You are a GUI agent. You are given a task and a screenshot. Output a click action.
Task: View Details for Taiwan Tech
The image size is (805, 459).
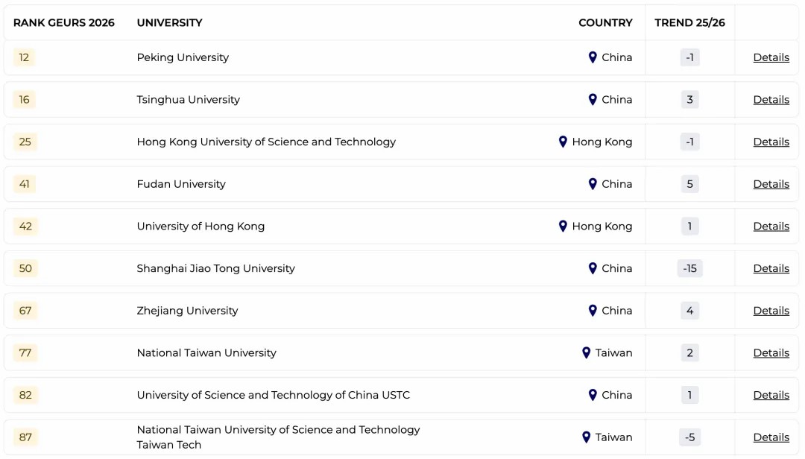click(771, 437)
